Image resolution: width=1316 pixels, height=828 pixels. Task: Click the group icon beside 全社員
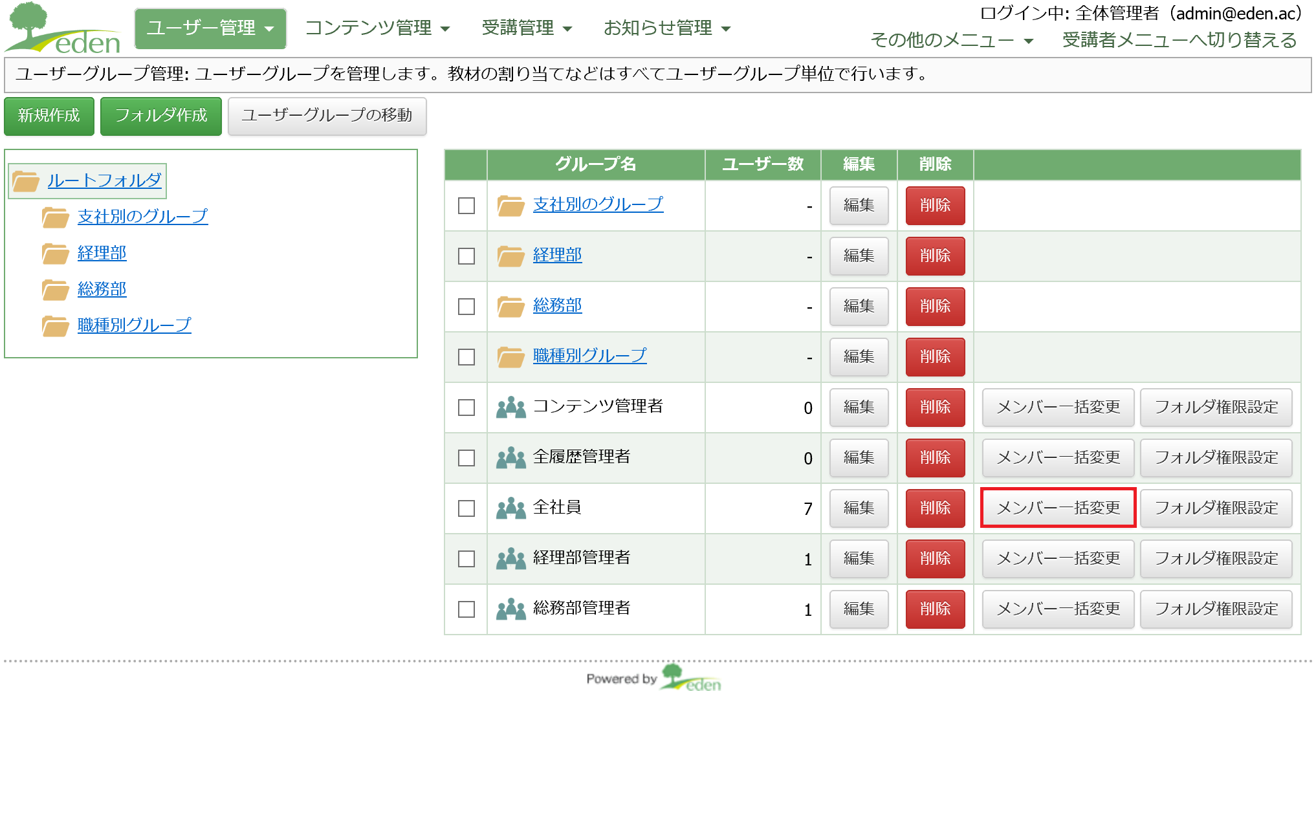coord(510,508)
